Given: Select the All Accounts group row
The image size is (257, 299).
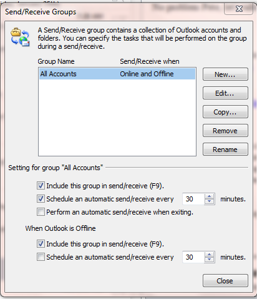Looking at the screenshot, I should 117,74.
